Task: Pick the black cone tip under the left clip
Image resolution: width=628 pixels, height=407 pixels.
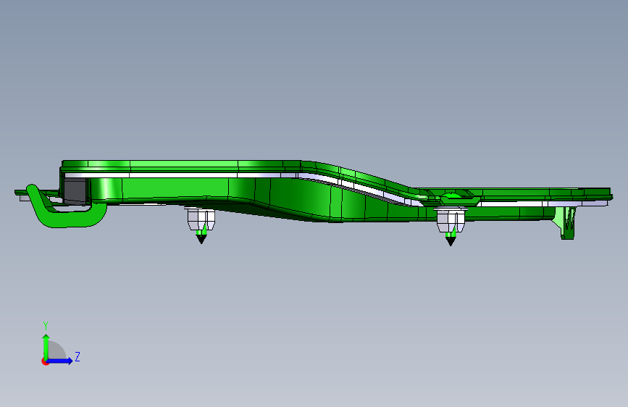Action: pos(201,239)
